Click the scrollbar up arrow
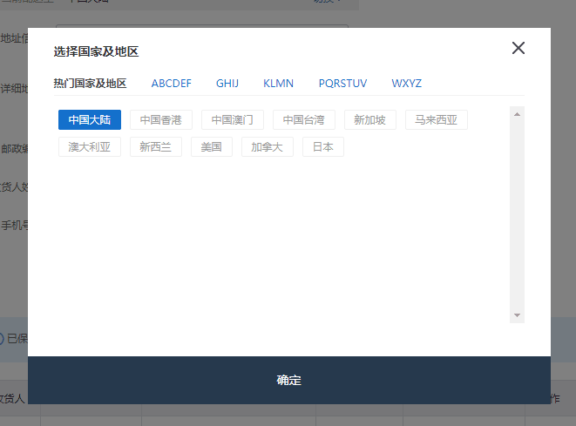576x426 pixels. pos(517,114)
